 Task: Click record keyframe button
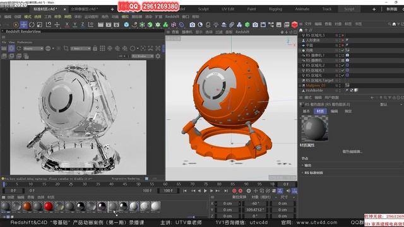(234, 190)
